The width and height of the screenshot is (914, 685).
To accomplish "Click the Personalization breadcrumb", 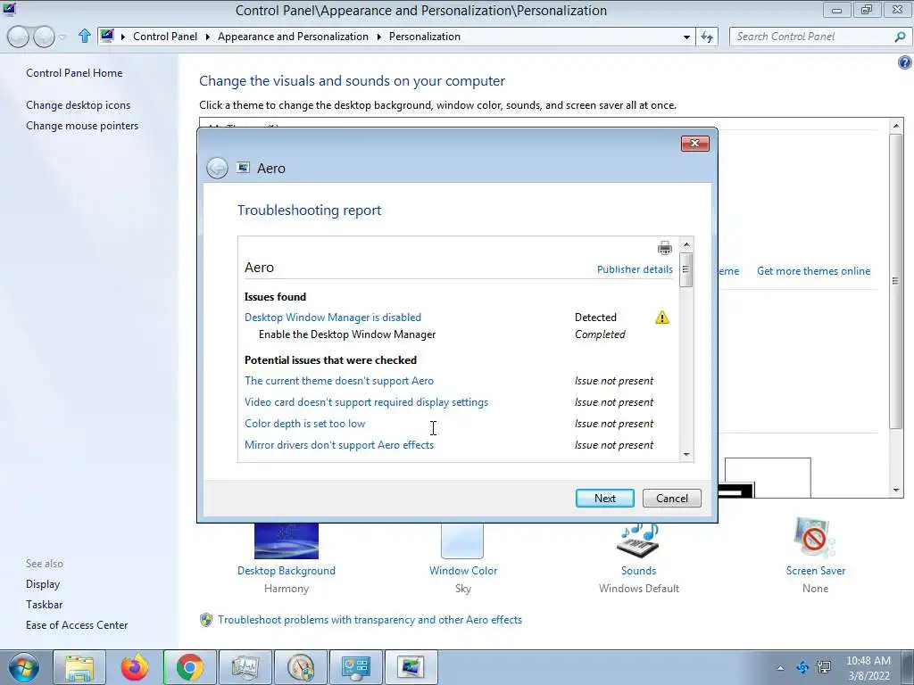I will tap(424, 36).
